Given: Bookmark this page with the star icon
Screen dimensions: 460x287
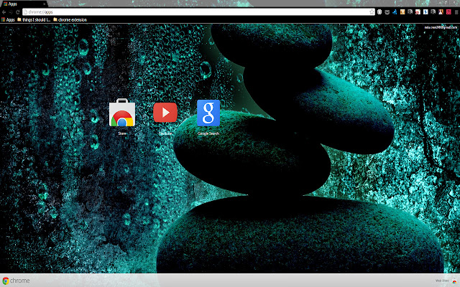Looking at the screenshot, I should 372,12.
